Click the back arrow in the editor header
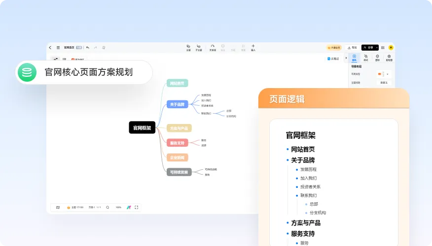Image resolution: width=432 pixels, height=246 pixels. (x=50, y=48)
